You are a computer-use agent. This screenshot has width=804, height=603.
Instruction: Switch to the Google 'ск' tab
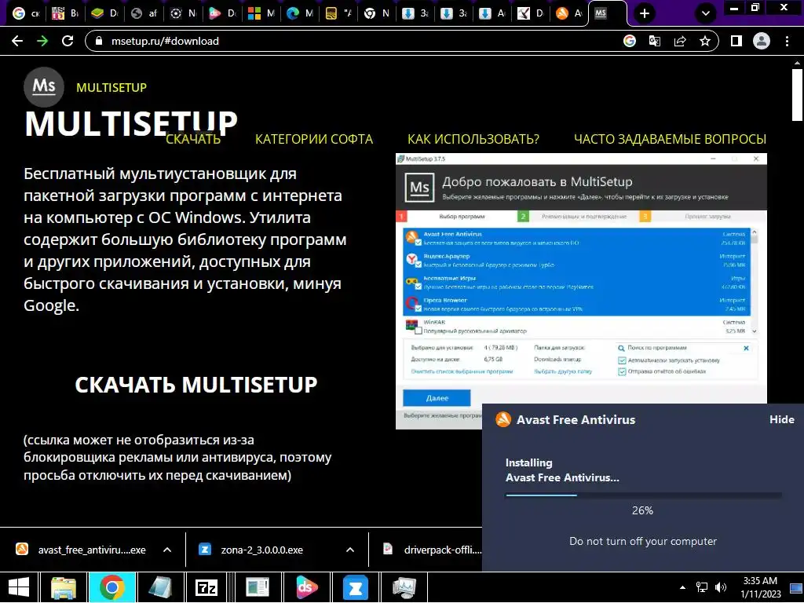click(x=26, y=13)
